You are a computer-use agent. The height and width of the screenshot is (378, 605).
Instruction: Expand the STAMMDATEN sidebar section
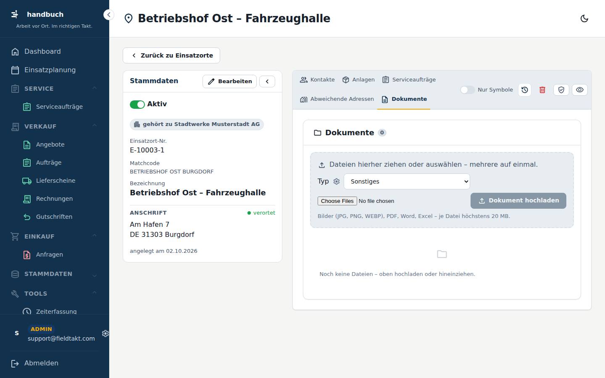pyautogui.click(x=55, y=274)
